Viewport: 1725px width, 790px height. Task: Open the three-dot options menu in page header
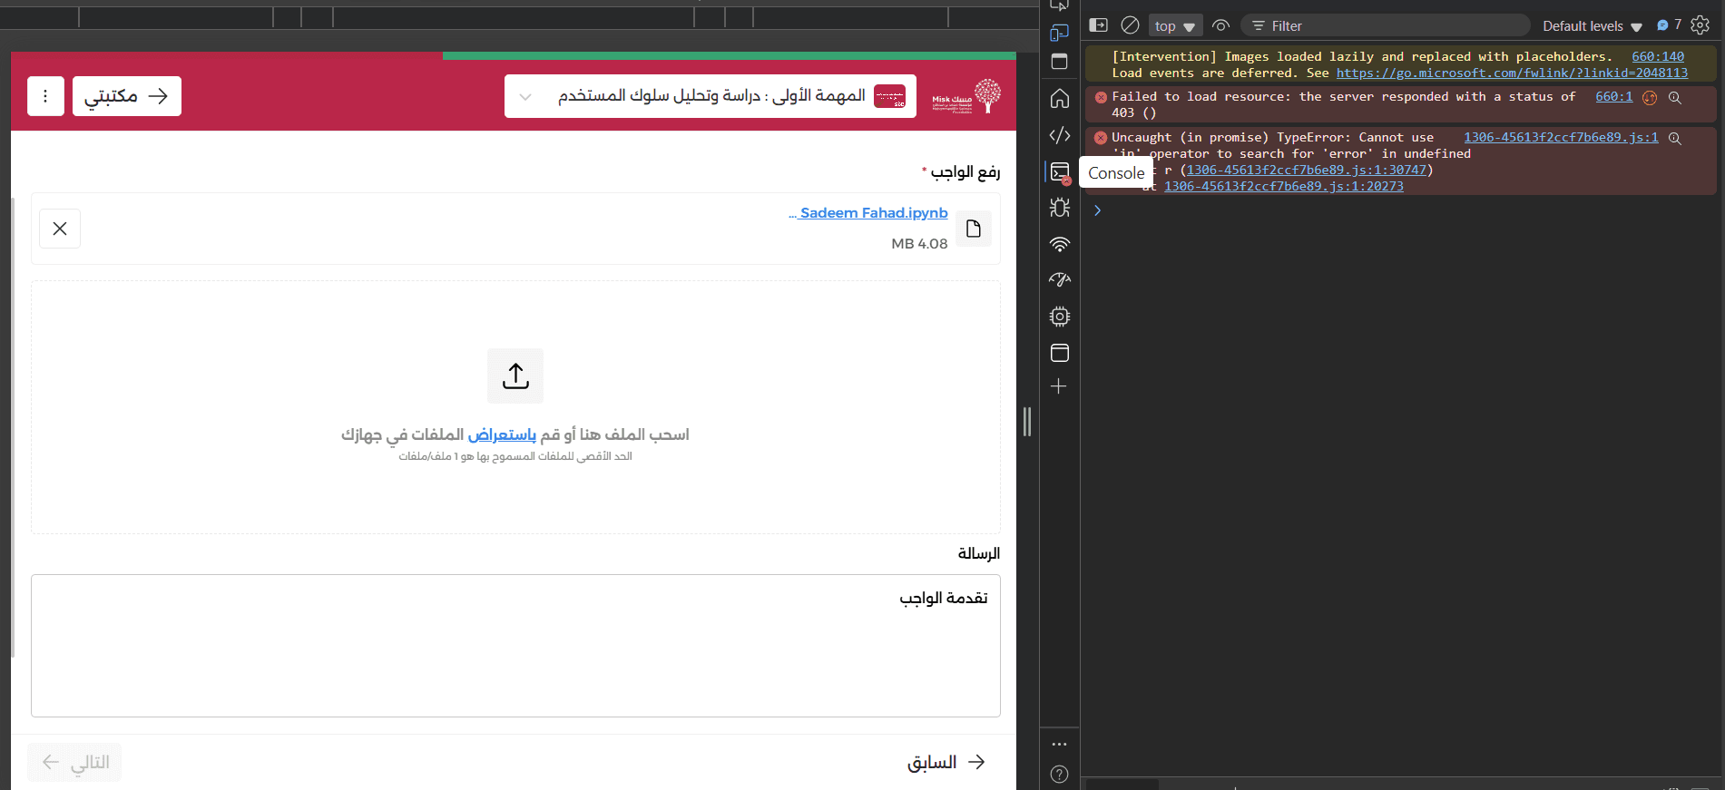[45, 96]
